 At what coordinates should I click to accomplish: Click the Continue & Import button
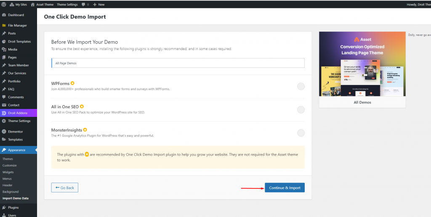coord(285,188)
